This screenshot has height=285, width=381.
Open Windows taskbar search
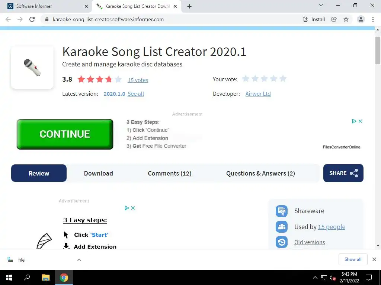[x=27, y=278]
